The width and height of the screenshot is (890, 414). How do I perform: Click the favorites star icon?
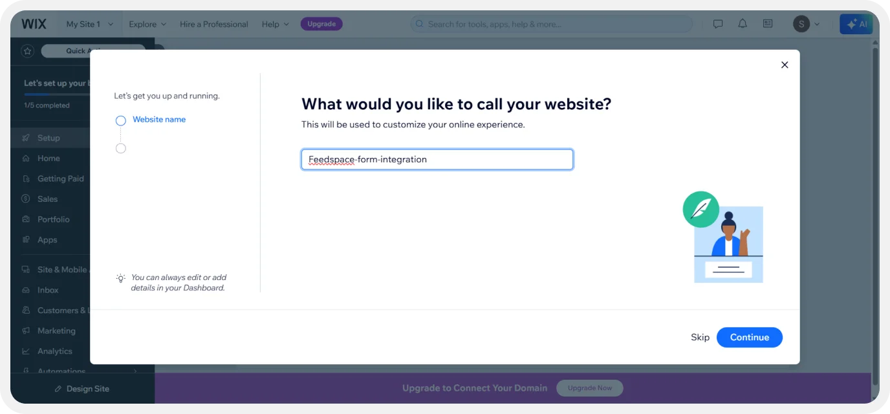coord(27,51)
